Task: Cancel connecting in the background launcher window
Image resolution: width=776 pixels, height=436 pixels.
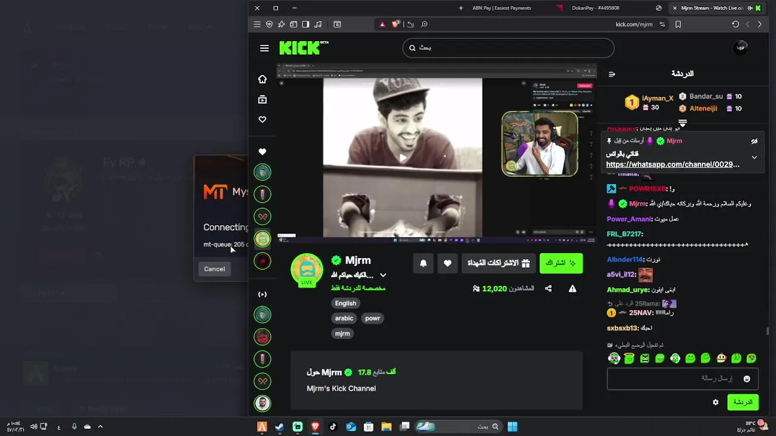Action: tap(214, 269)
